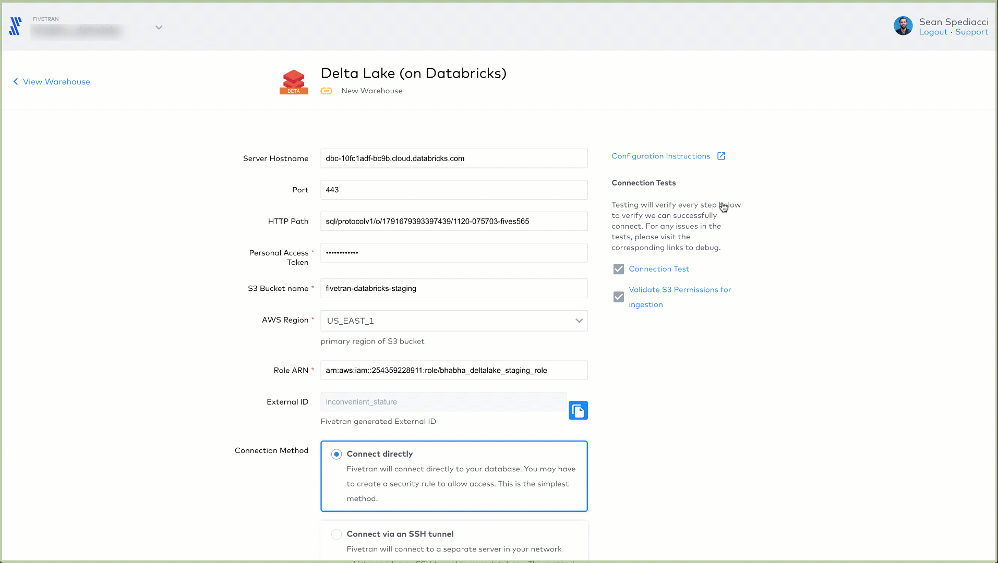Screen dimensions: 998x563
Task: Click Sean Spediacci's profile avatar
Action: tap(903, 26)
